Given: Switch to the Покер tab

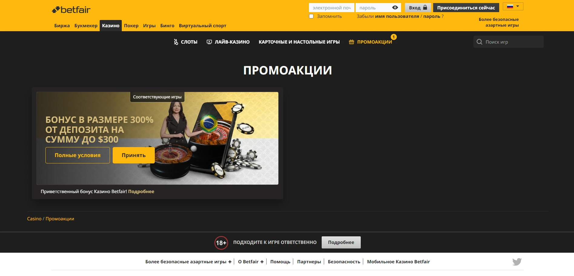Looking at the screenshot, I should tap(131, 26).
